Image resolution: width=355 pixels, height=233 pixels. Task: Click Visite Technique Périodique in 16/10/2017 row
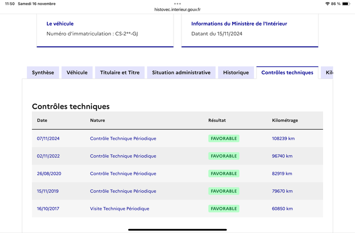point(119,209)
